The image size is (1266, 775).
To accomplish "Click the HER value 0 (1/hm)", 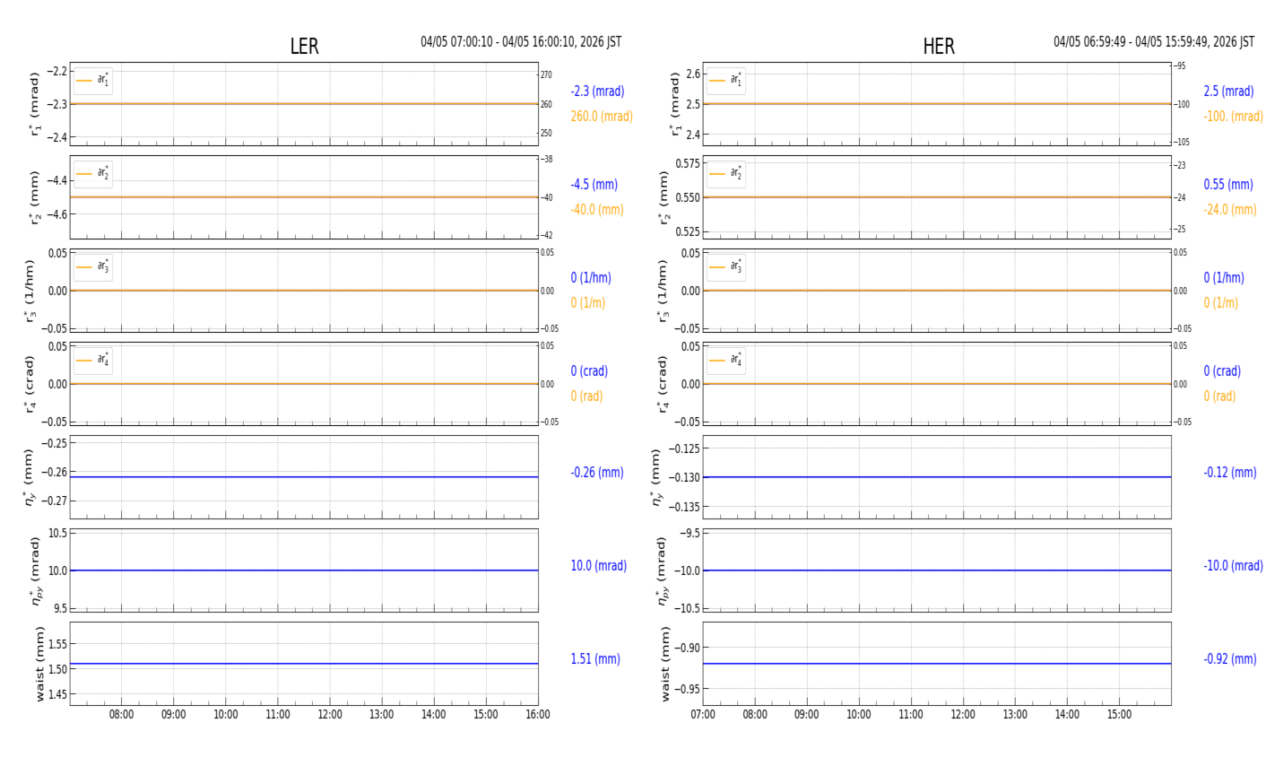I will (1224, 278).
